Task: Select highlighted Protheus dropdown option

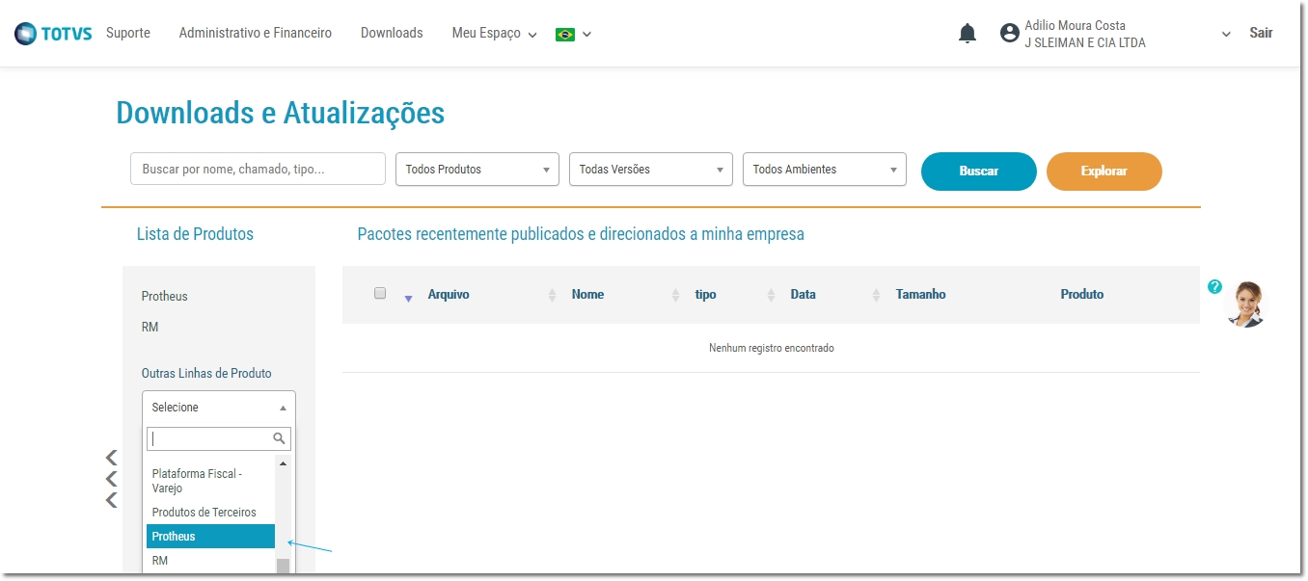Action: (x=210, y=537)
